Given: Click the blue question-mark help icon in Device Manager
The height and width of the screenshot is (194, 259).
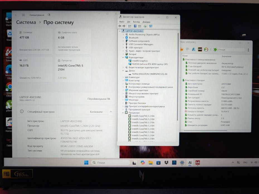Looking at the screenshot, I should [135, 26].
